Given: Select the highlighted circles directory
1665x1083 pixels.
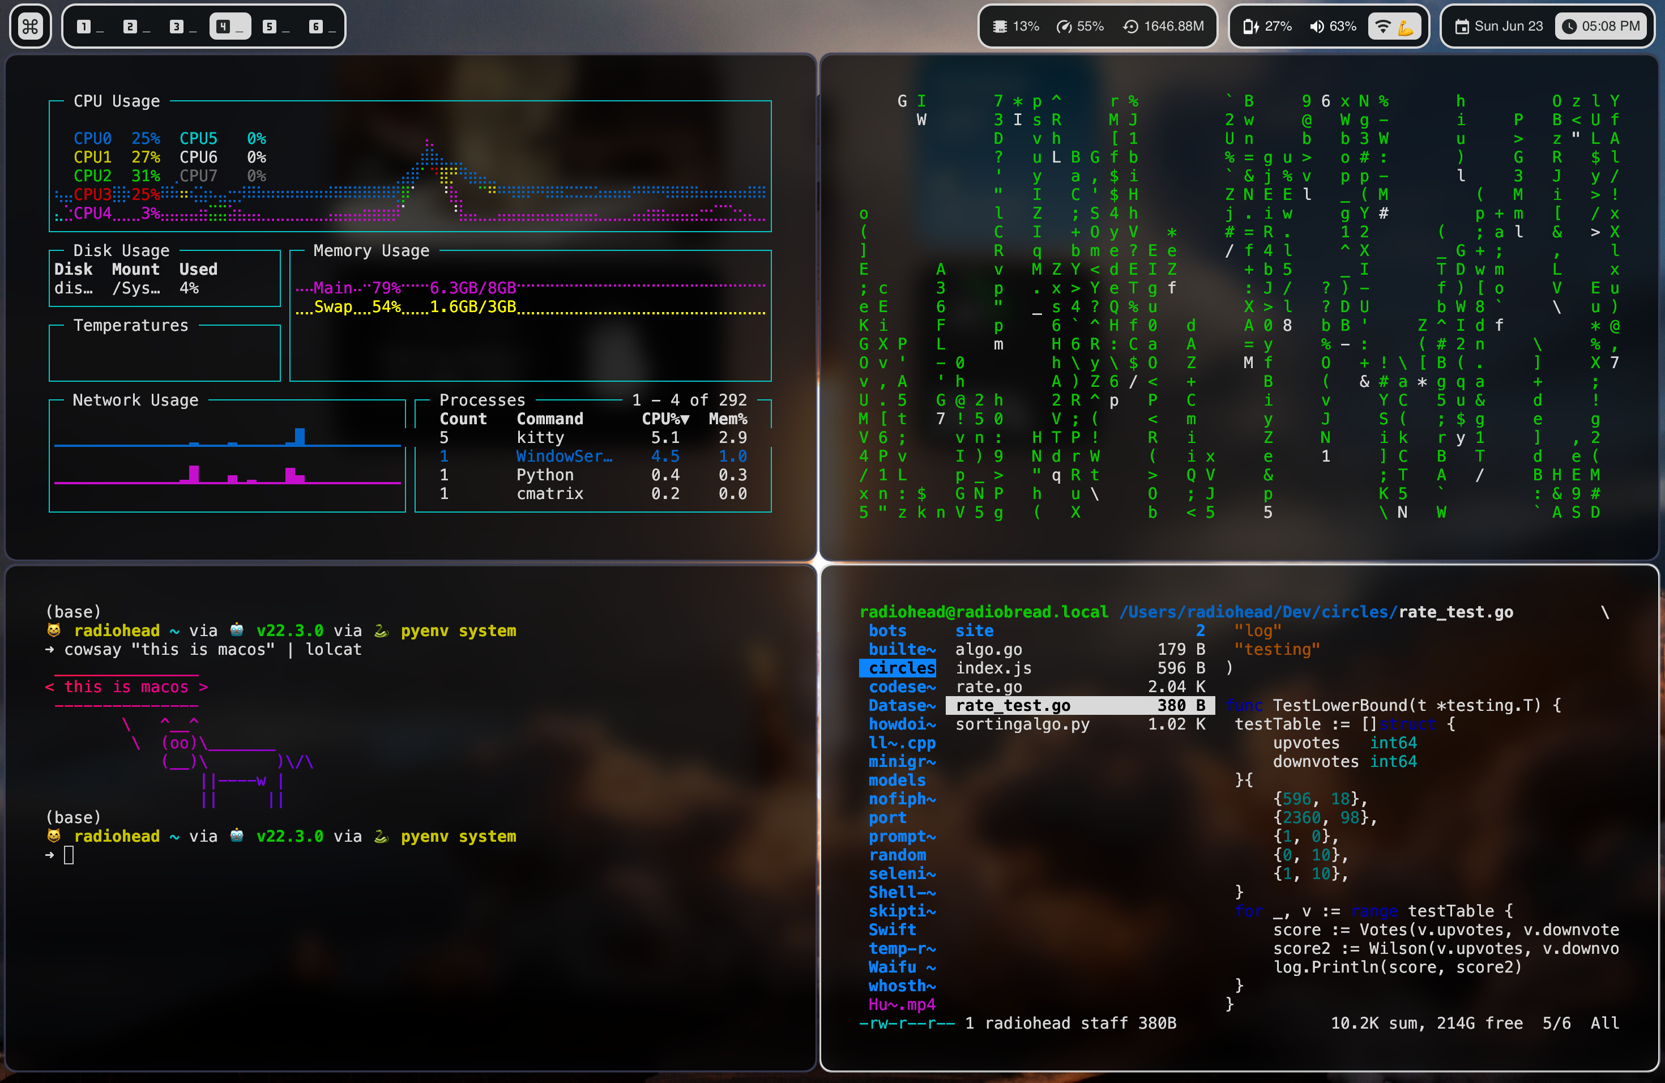Looking at the screenshot, I should (x=898, y=668).
